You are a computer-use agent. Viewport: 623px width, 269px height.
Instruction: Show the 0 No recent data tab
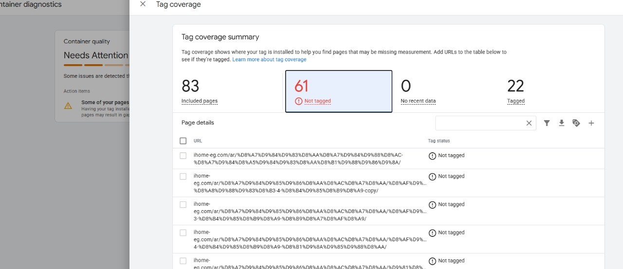click(x=418, y=91)
